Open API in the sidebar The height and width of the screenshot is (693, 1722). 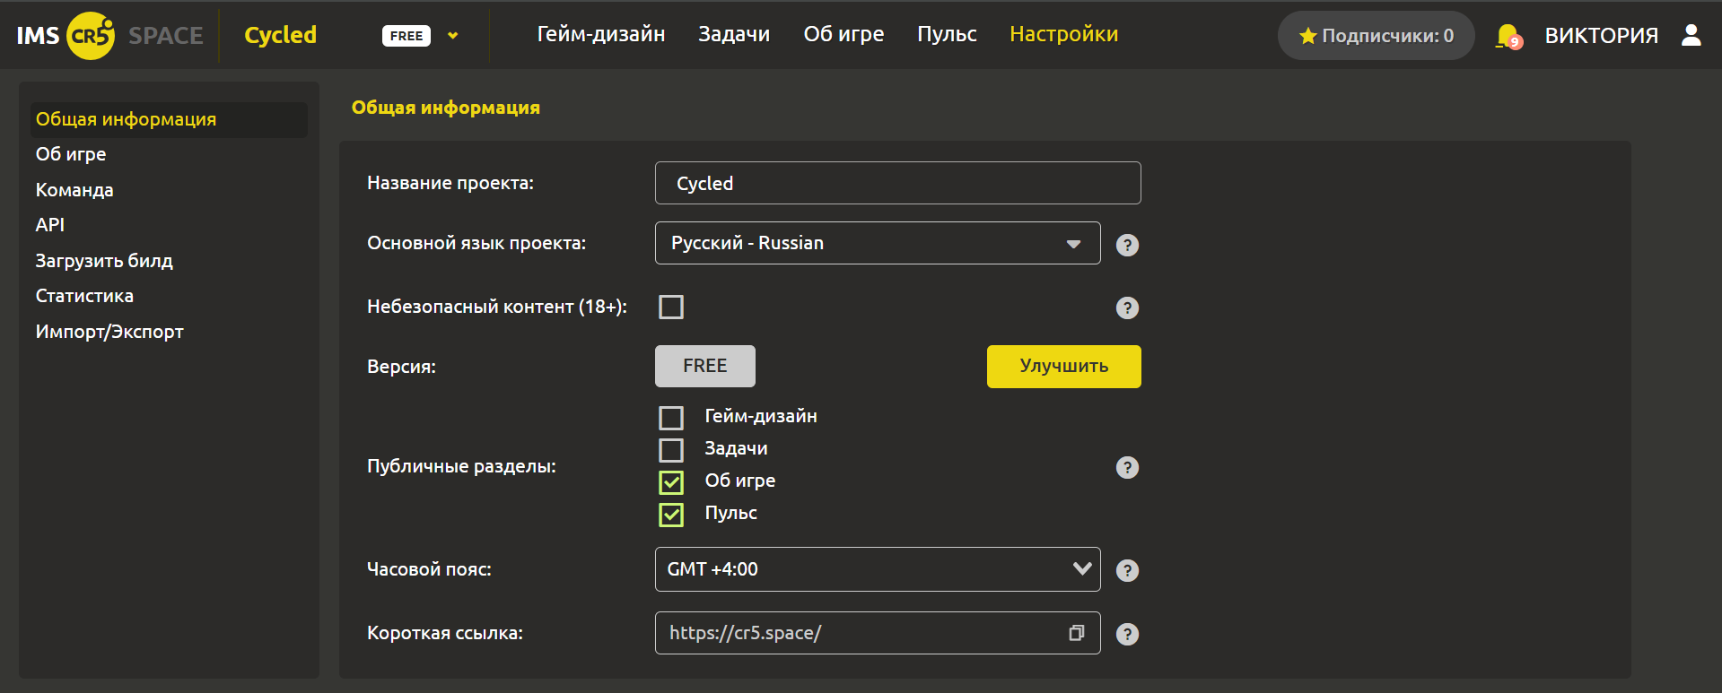[x=50, y=225]
